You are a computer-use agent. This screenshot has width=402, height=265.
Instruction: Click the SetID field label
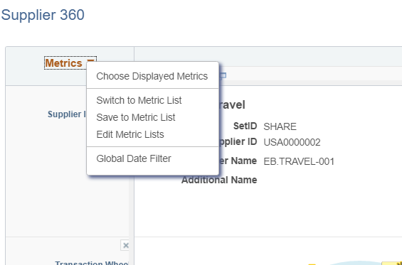245,126
